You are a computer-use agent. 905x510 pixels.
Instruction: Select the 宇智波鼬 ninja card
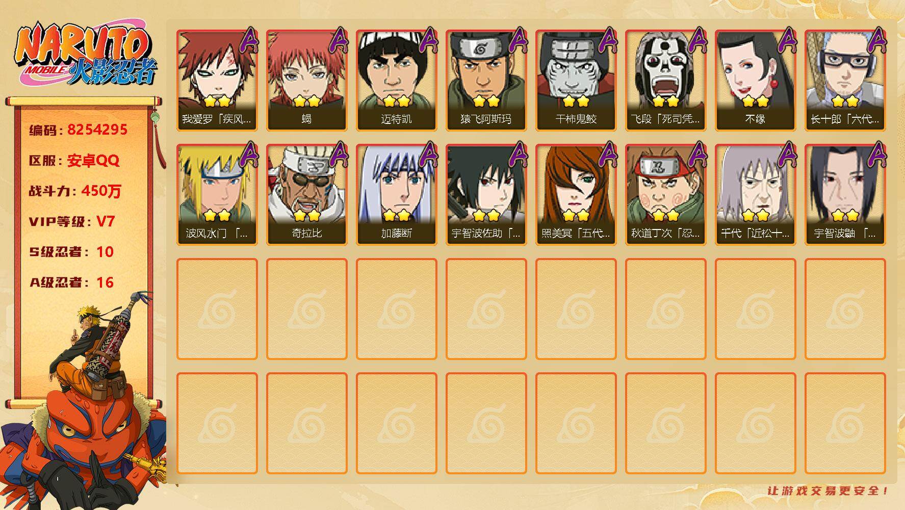pos(845,194)
